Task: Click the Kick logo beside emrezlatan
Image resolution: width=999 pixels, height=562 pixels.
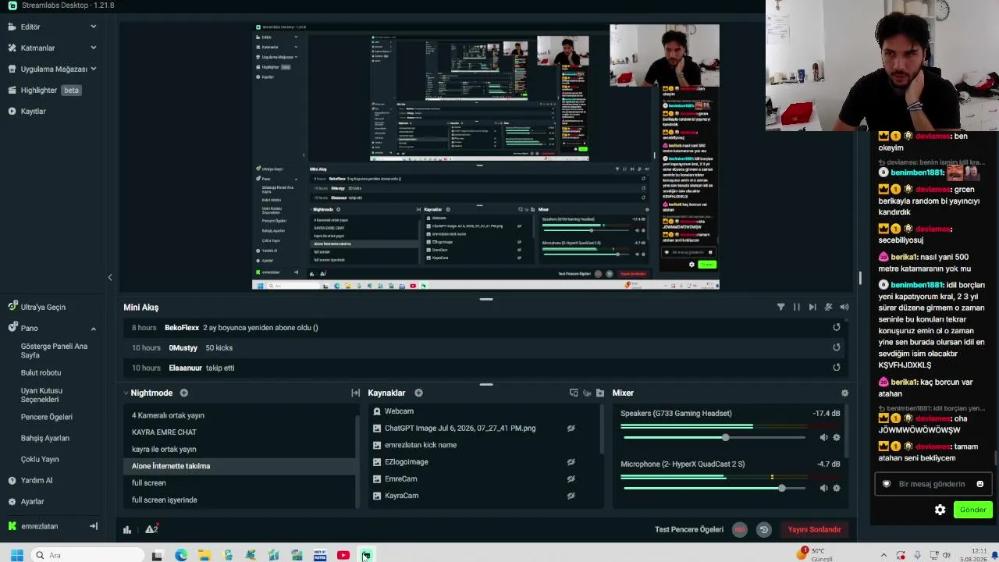Action: click(12, 526)
